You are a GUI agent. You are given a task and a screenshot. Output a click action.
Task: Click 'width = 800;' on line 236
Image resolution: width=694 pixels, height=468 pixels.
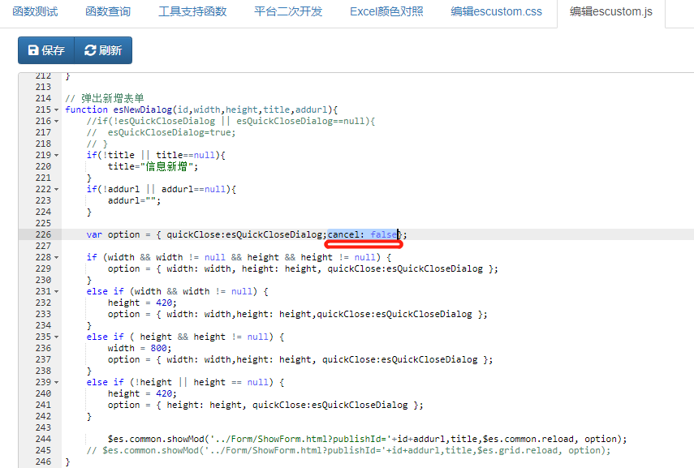click(140, 348)
